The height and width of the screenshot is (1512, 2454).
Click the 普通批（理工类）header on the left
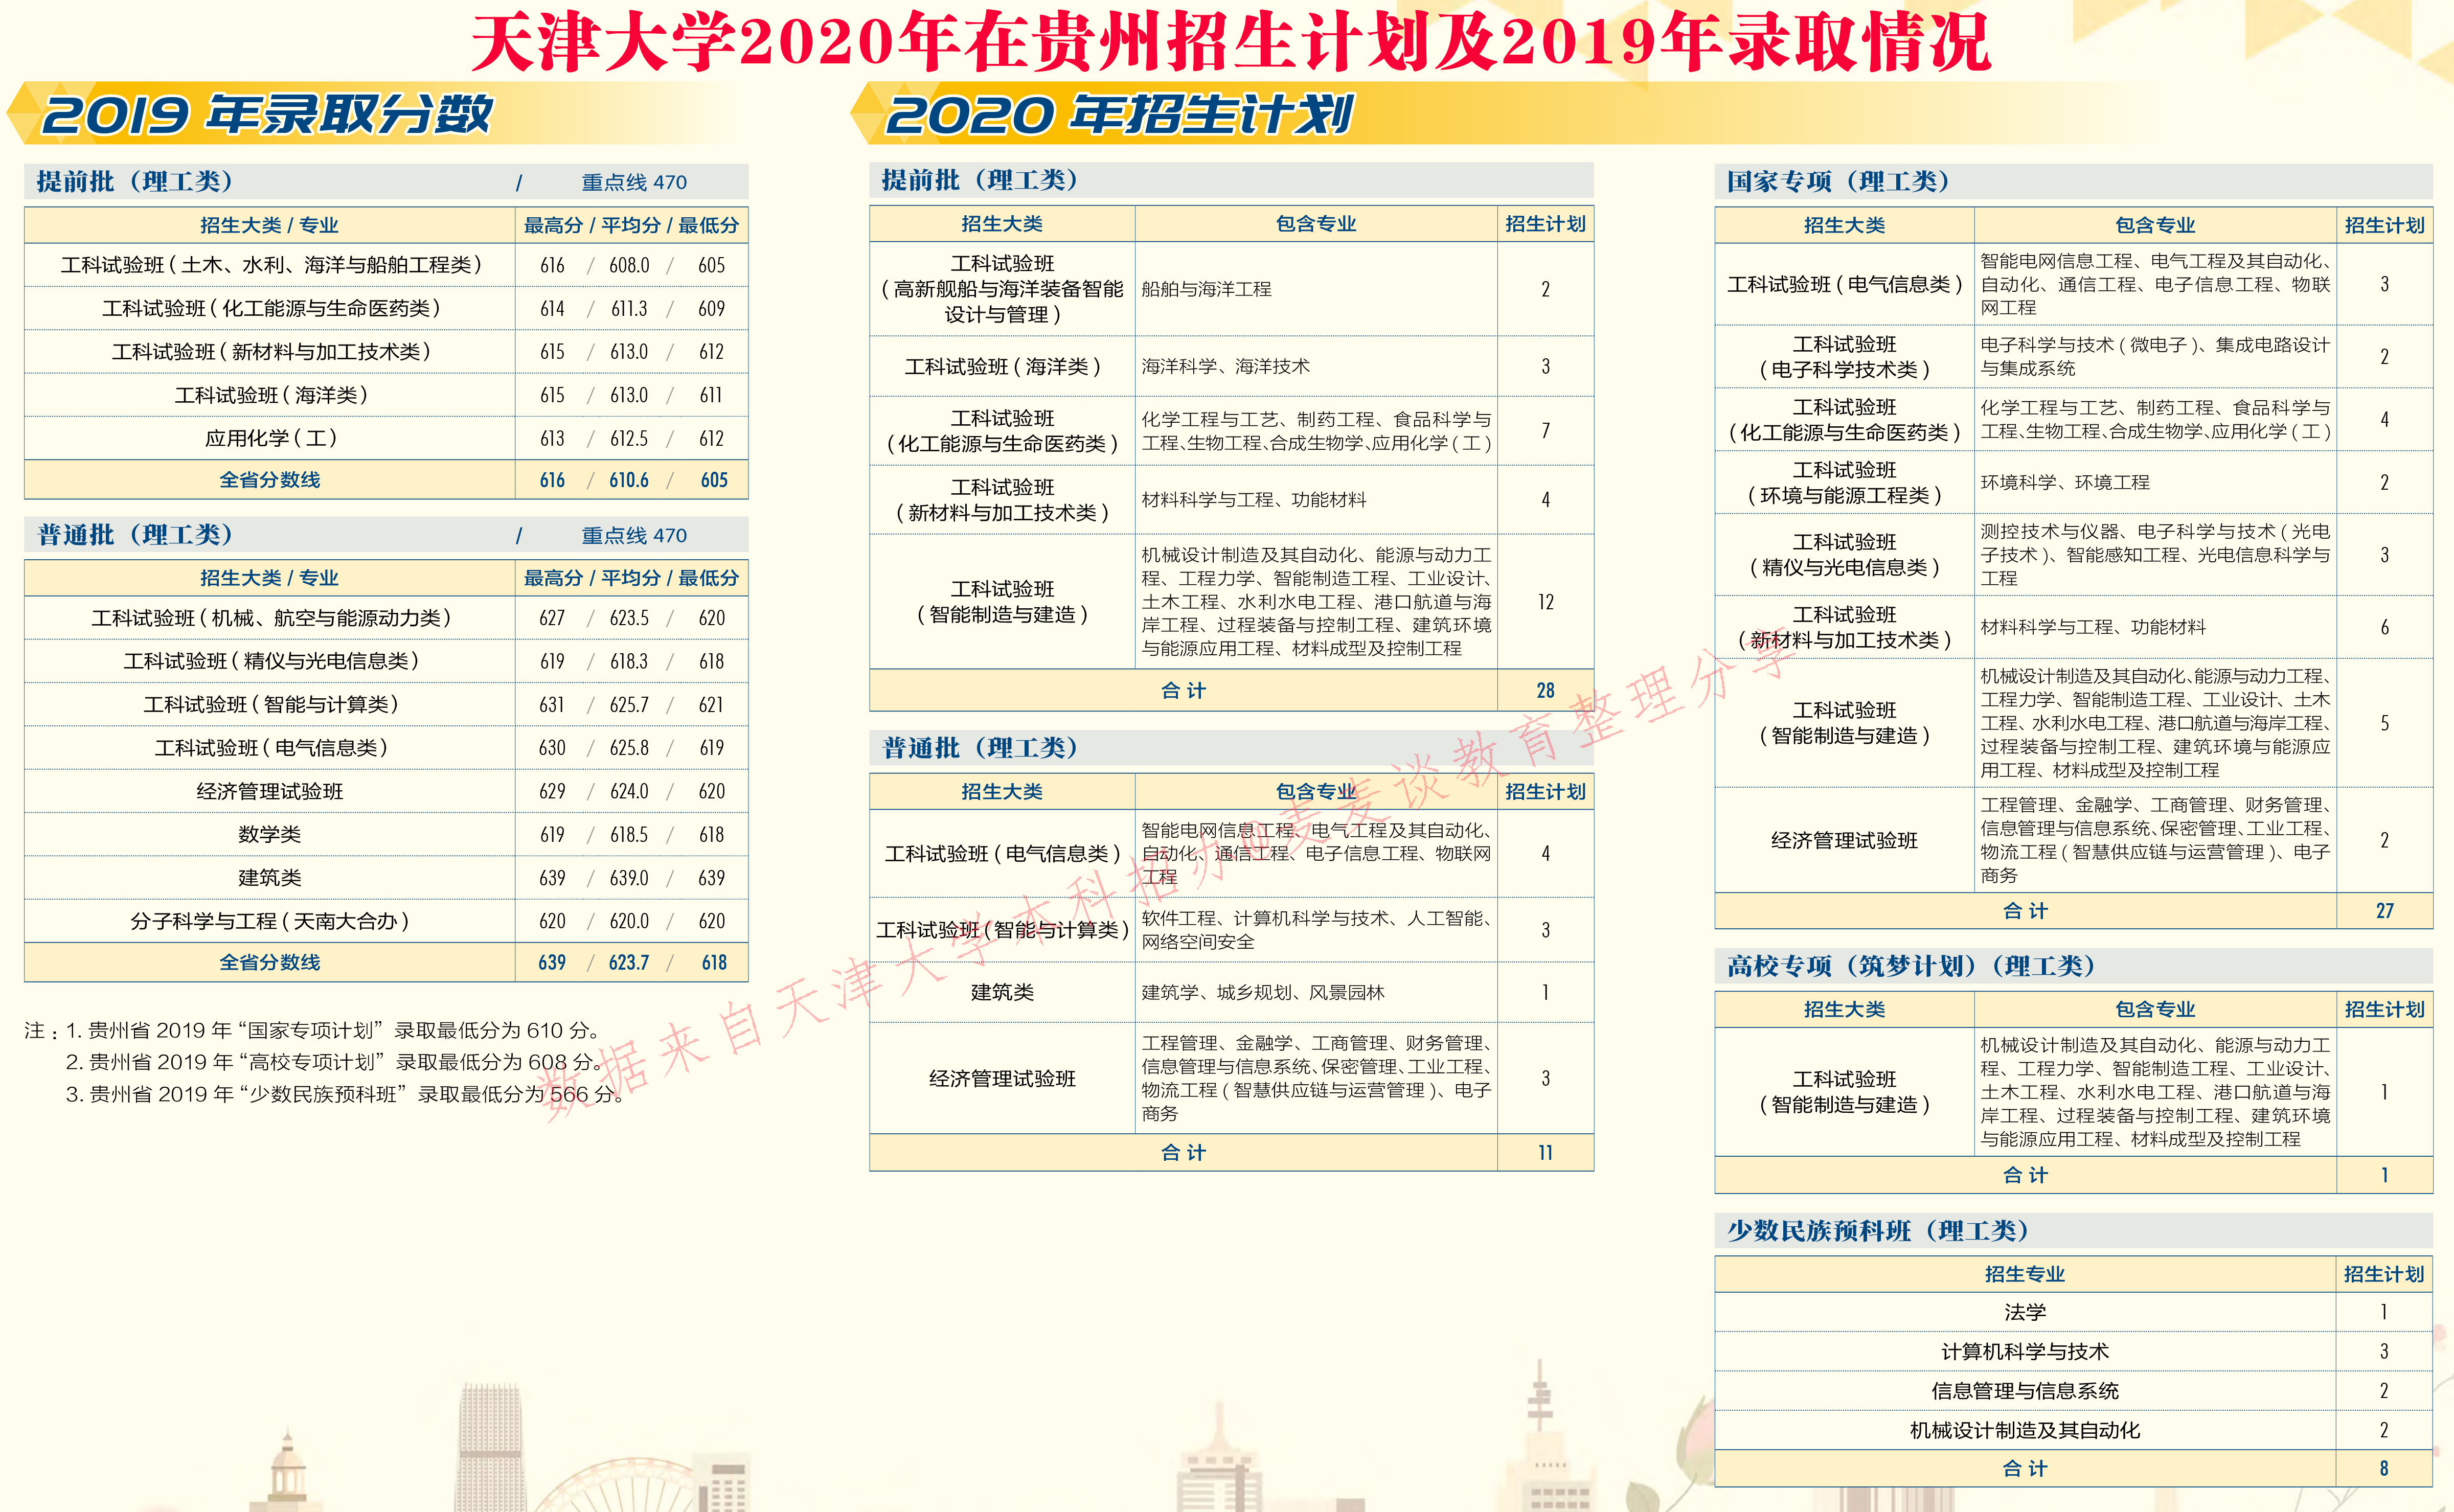(x=135, y=534)
